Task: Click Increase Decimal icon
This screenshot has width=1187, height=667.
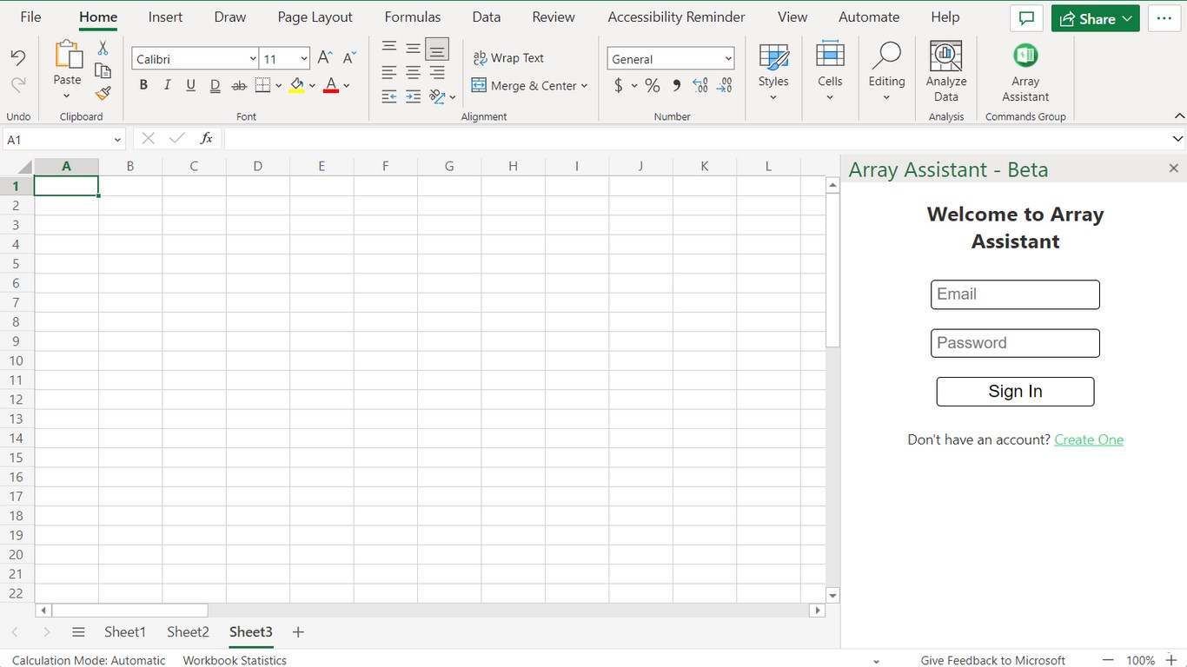Action: click(700, 85)
